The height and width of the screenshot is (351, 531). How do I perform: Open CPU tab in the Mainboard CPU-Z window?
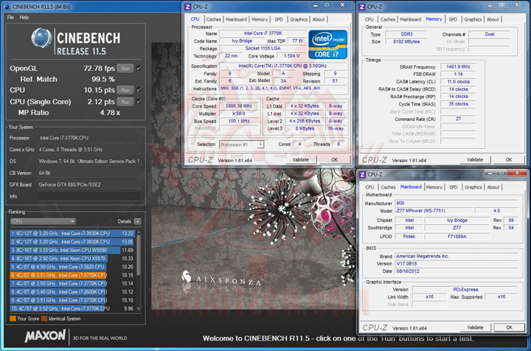[369, 187]
